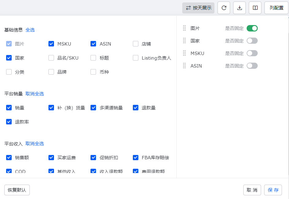Uncheck the MSKU checkbox
This screenshot has width=289, height=199.
(x=51, y=44)
